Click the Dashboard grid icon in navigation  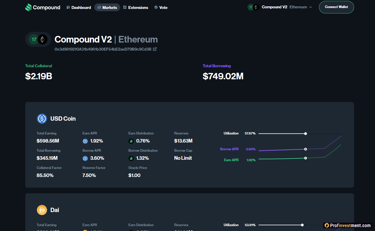point(68,7)
